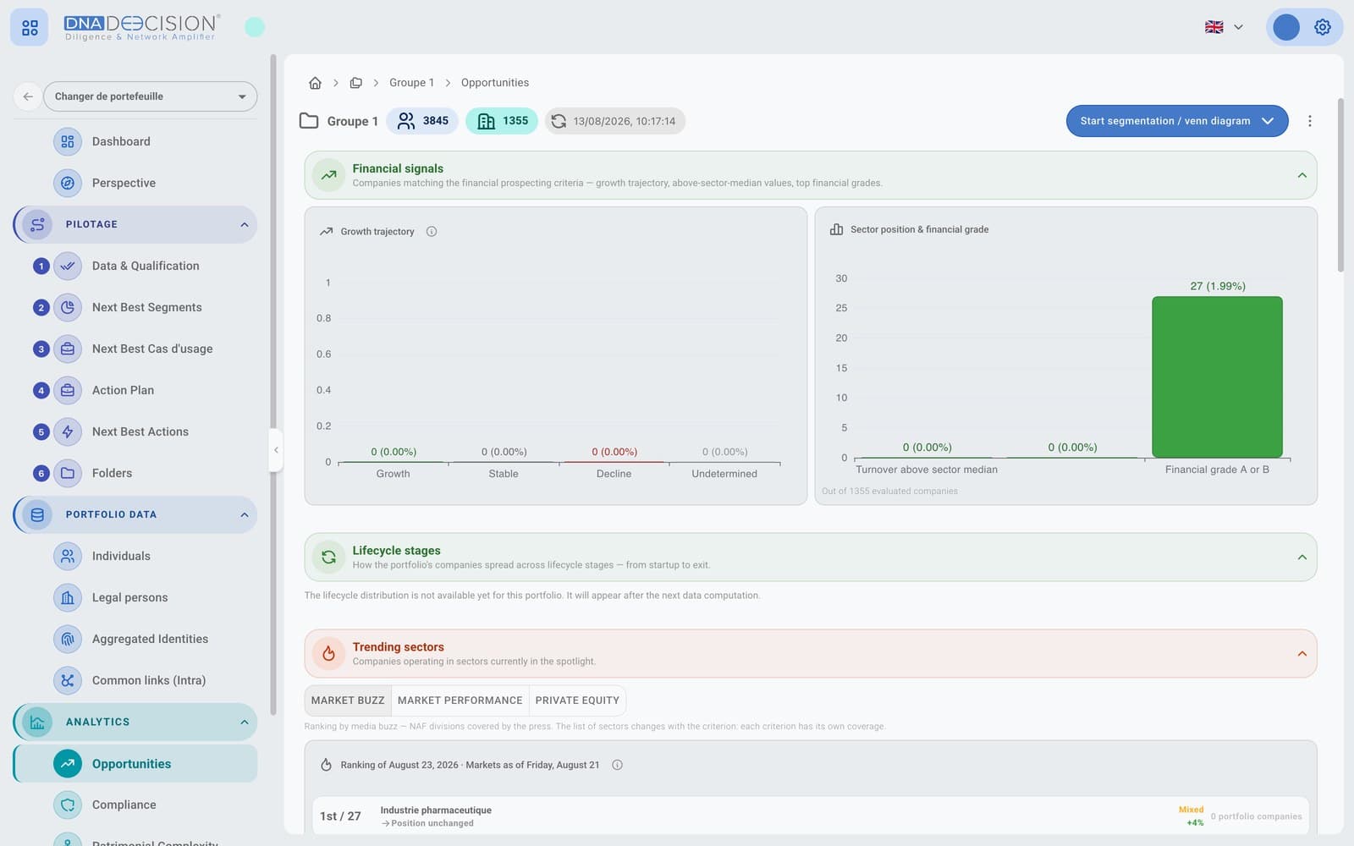Open the three-dot more options menu

click(x=1309, y=121)
